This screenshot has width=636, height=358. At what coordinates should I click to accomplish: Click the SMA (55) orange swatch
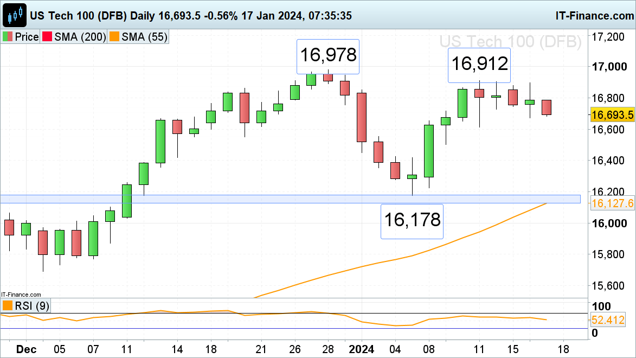(x=114, y=37)
